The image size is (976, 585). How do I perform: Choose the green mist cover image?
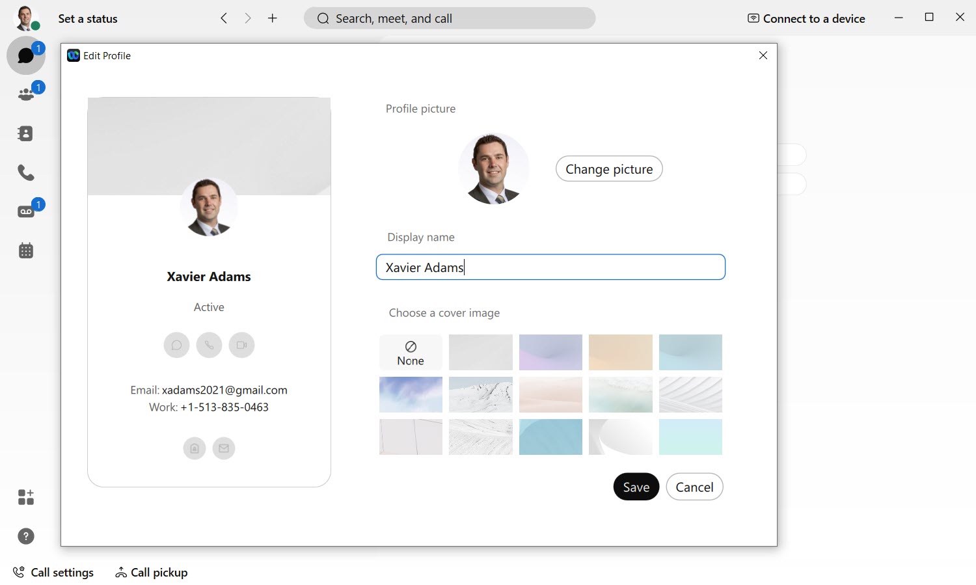pyautogui.click(x=621, y=394)
